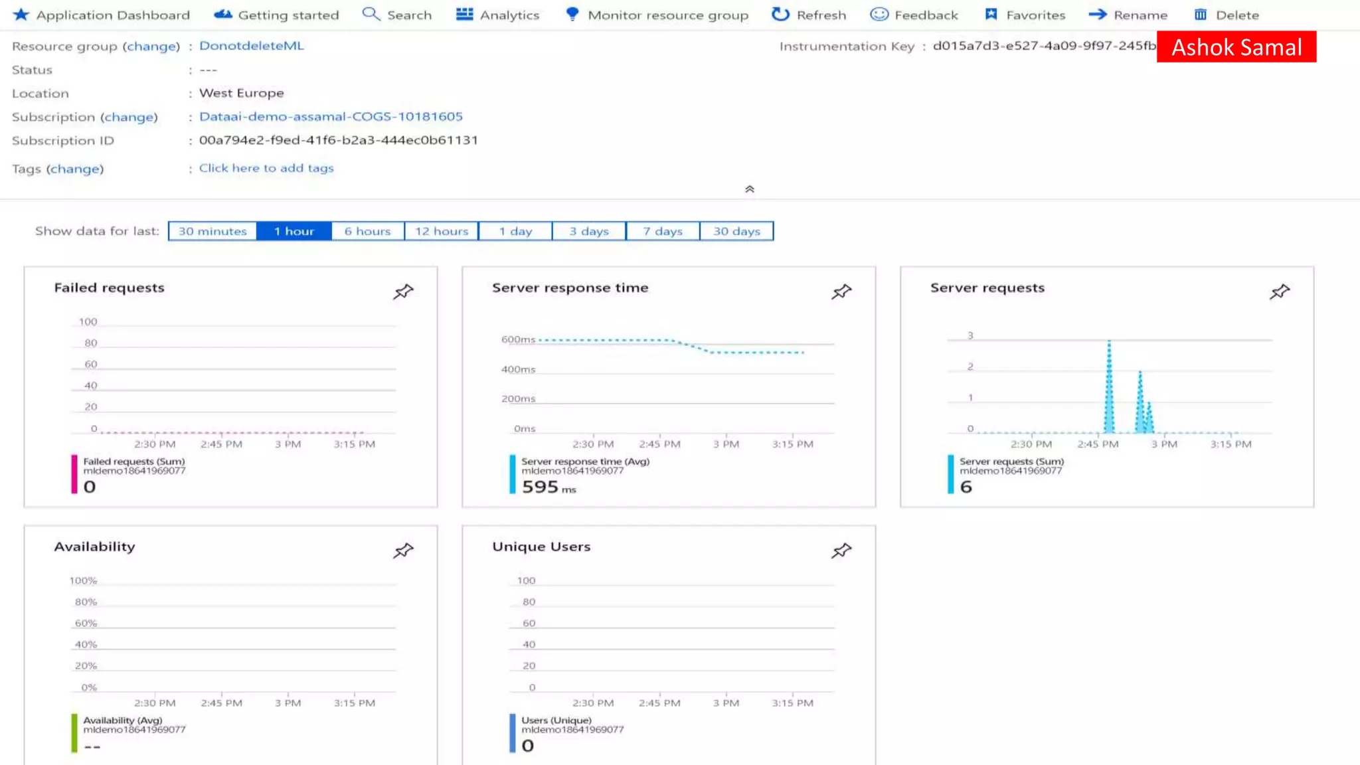Pin the Server response time chart

(841, 292)
